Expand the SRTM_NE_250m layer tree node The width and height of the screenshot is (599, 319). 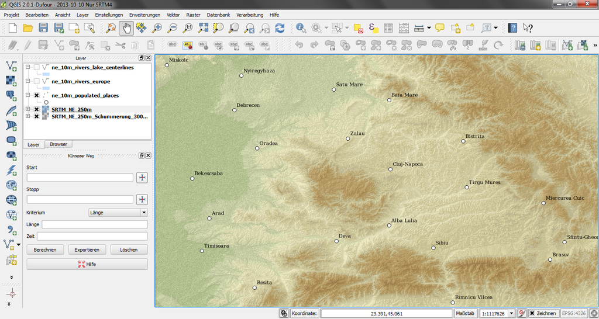(28, 109)
